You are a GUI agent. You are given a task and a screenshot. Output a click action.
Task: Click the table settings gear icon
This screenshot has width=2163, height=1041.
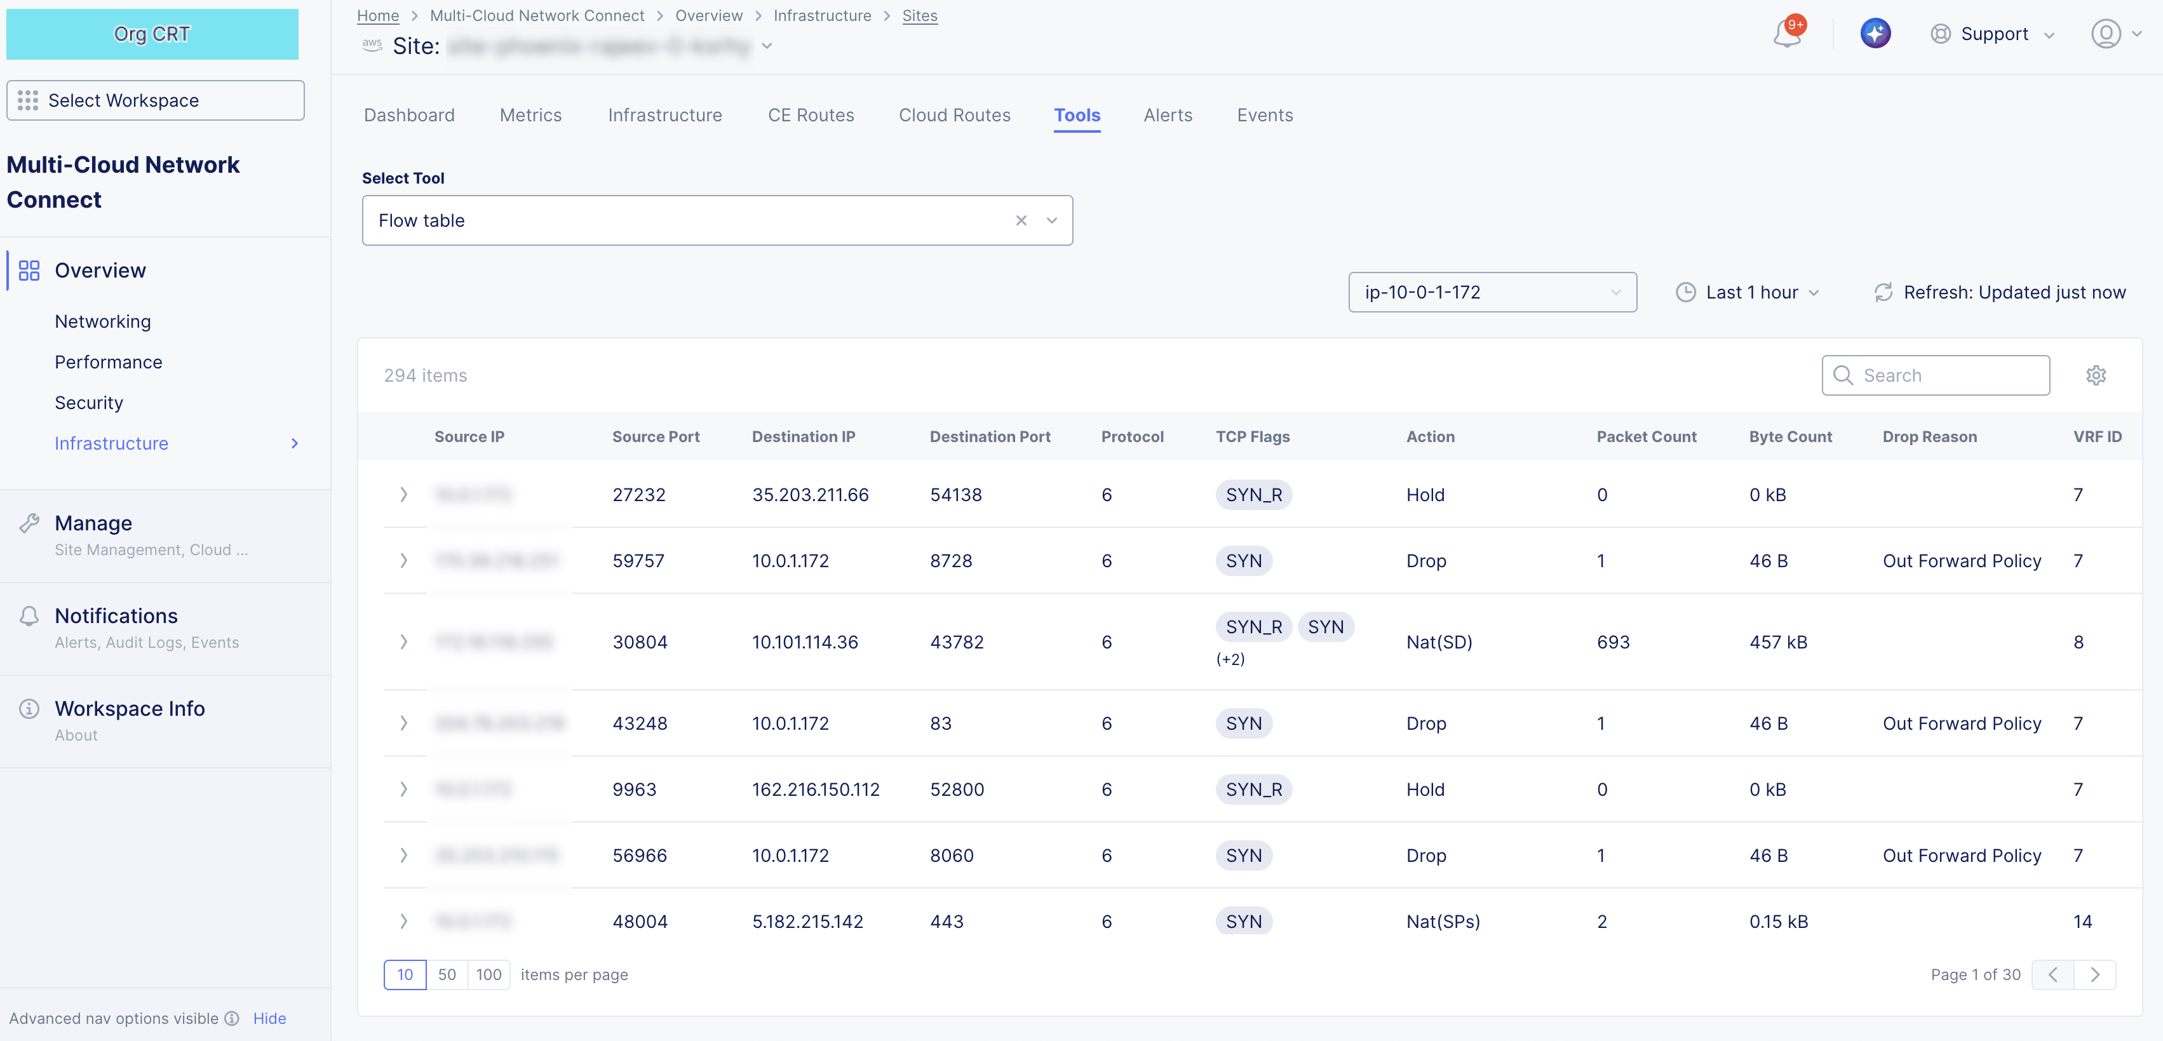click(2096, 375)
